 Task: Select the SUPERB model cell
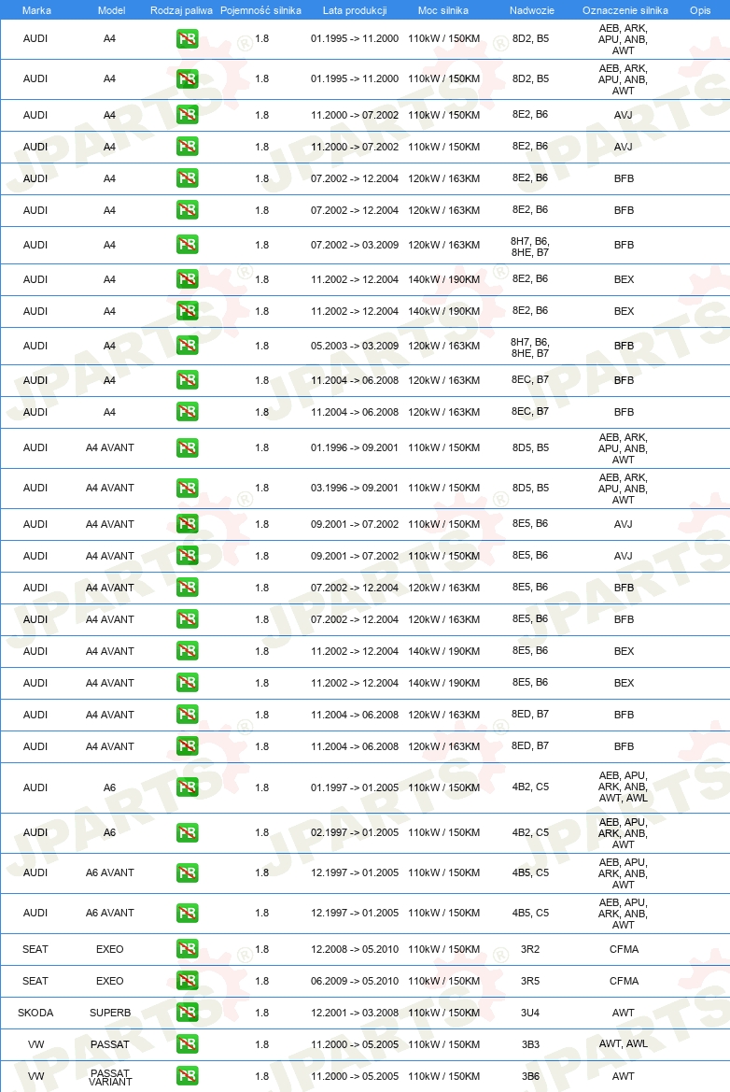coord(110,1013)
